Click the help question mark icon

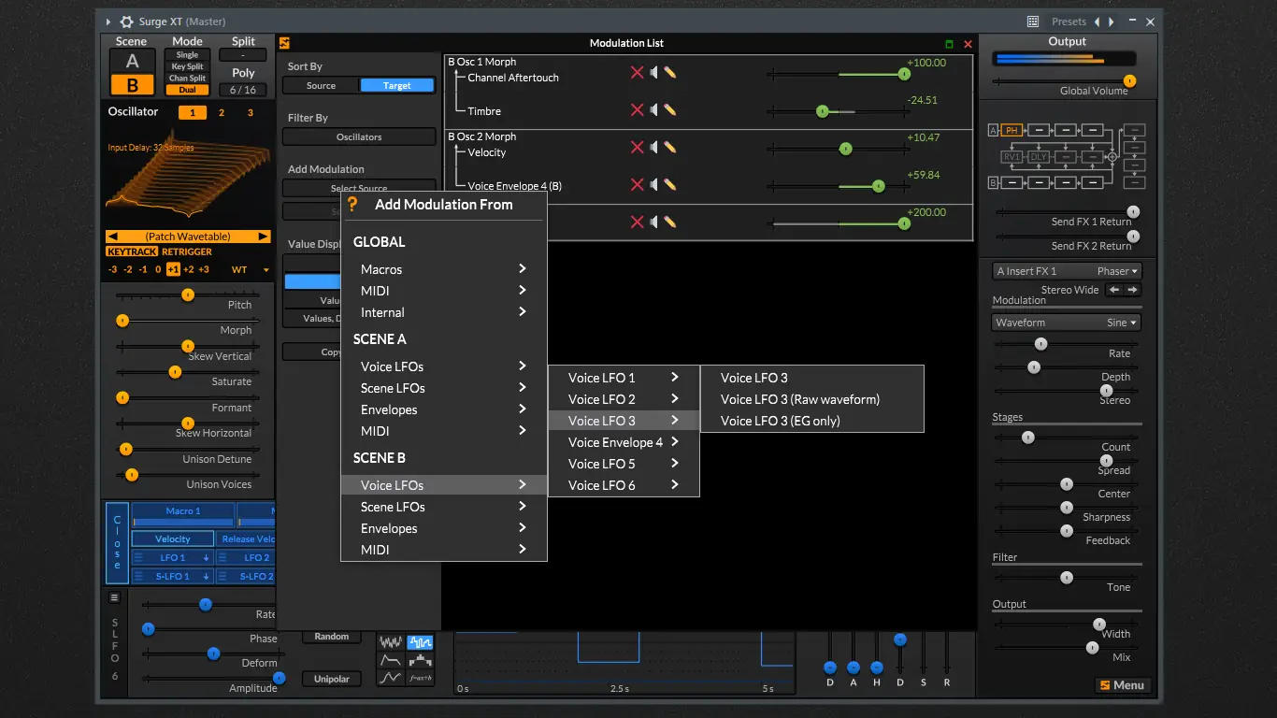click(x=352, y=204)
